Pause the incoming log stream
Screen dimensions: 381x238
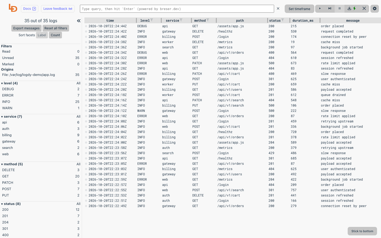(339, 8)
